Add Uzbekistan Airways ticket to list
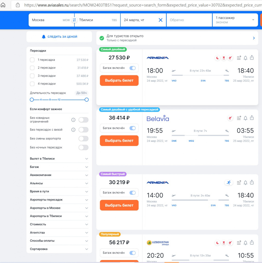Screen dimensions: 262x263 pyautogui.click(x=239, y=242)
